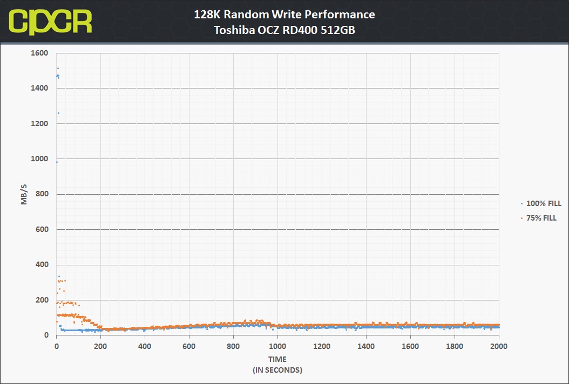
Task: Click the y-axis value 800
Action: (x=42, y=194)
